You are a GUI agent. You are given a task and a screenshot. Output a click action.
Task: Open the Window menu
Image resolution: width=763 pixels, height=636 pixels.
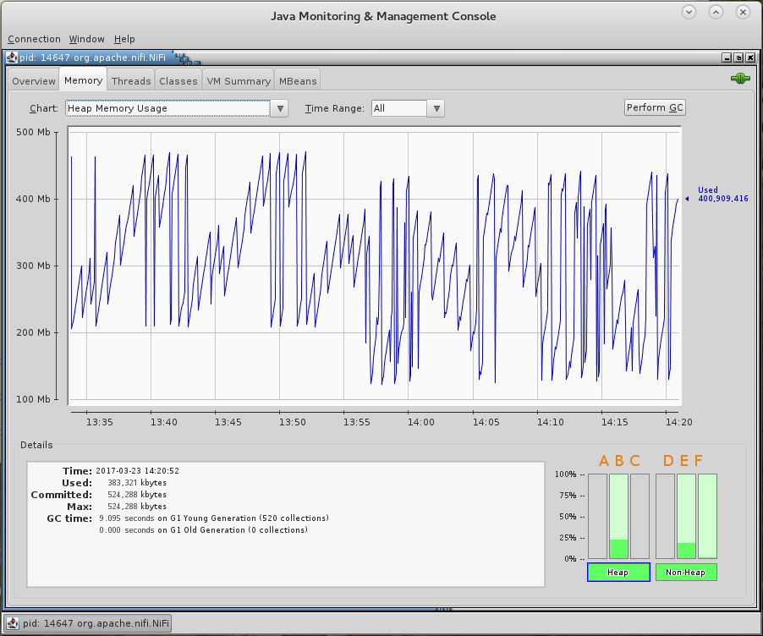click(86, 39)
